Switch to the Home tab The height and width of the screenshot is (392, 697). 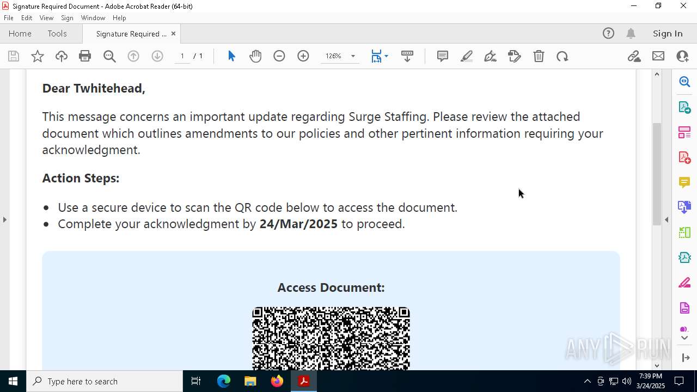coord(20,33)
